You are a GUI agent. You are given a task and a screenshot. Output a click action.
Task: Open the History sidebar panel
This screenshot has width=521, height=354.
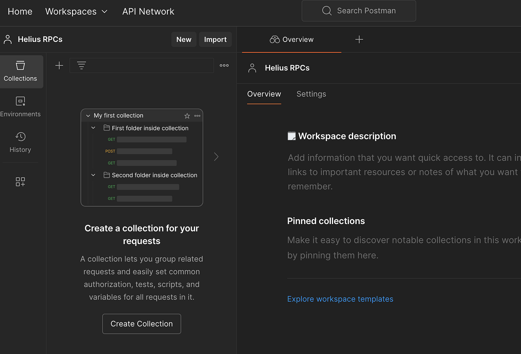click(20, 142)
